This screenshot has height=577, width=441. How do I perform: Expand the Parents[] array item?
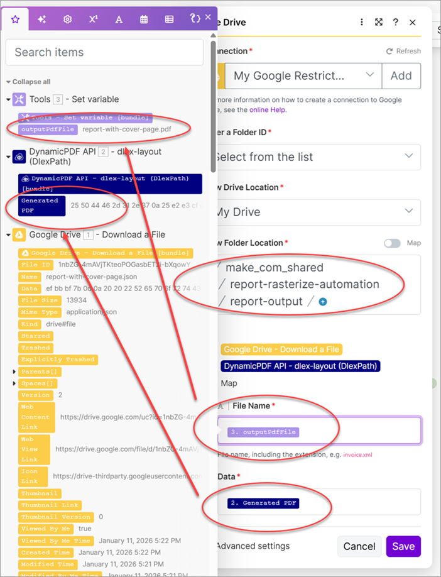pos(14,371)
